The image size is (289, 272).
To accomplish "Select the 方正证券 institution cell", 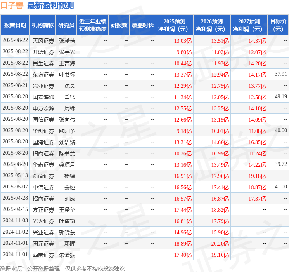I will pyautogui.click(x=43, y=210).
